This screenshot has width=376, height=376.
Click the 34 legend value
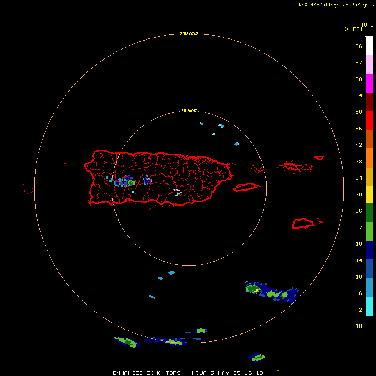click(x=359, y=178)
